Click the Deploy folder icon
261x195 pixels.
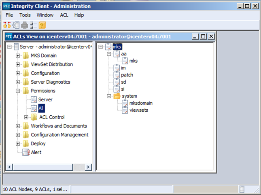(25, 144)
